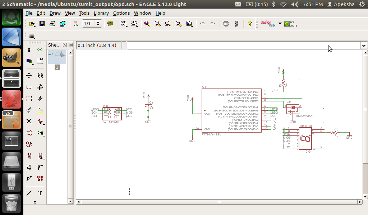This screenshot has width=368, height=215.
Task: Click the Save floppy disk icon
Action: click(42, 24)
